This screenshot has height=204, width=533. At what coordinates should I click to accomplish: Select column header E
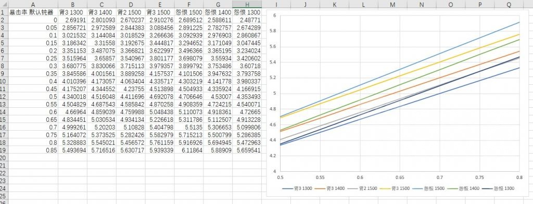pyautogui.click(x=160, y=4)
